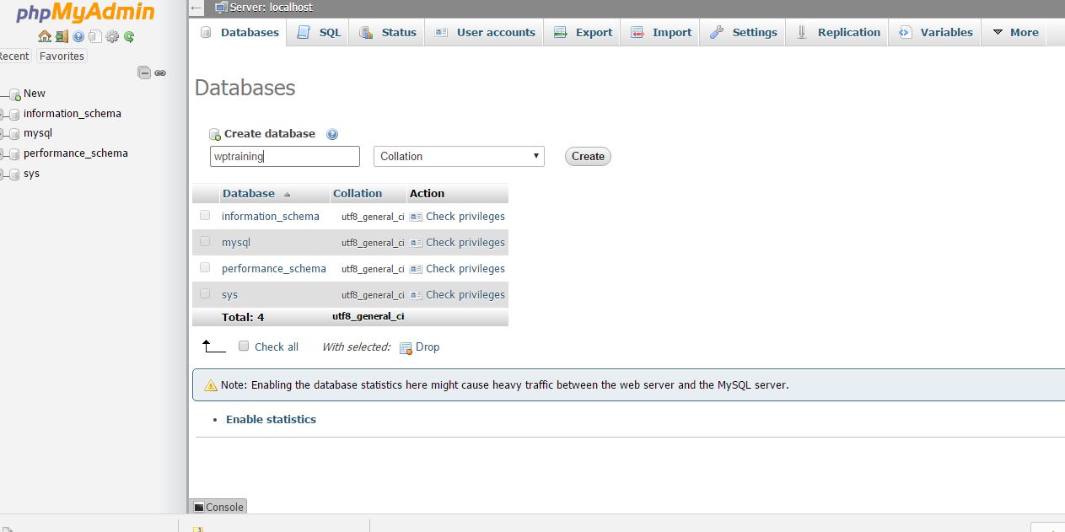Open the Export tab
The height and width of the screenshot is (532, 1065).
coord(583,32)
